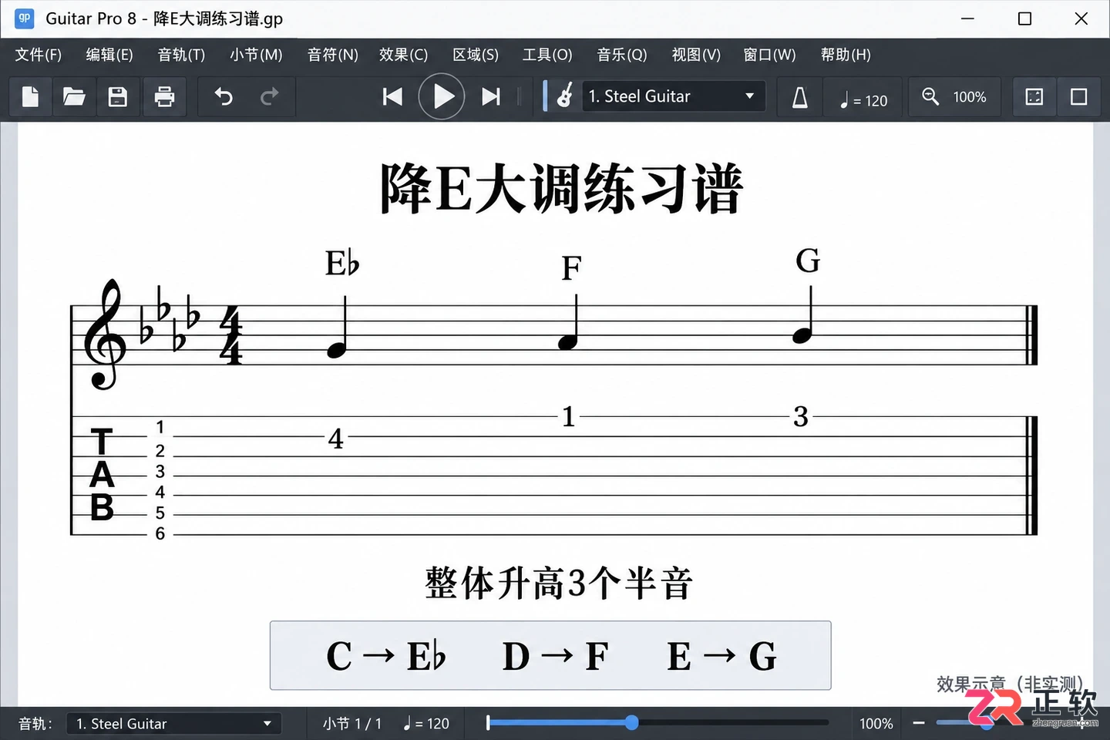Open the Steel Guitar track dropdown in the toolbar
This screenshot has width=1110, height=740.
pos(673,96)
